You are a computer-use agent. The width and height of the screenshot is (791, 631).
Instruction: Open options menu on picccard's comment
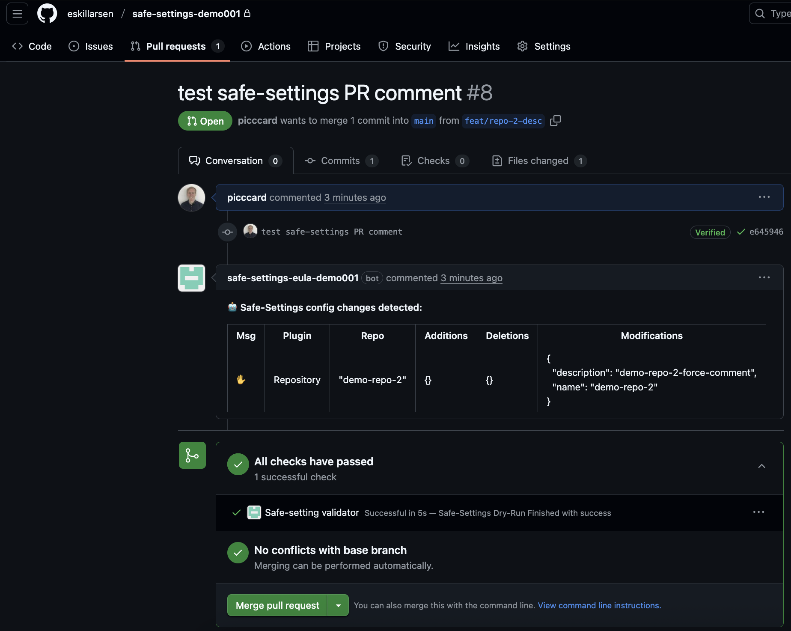point(764,197)
